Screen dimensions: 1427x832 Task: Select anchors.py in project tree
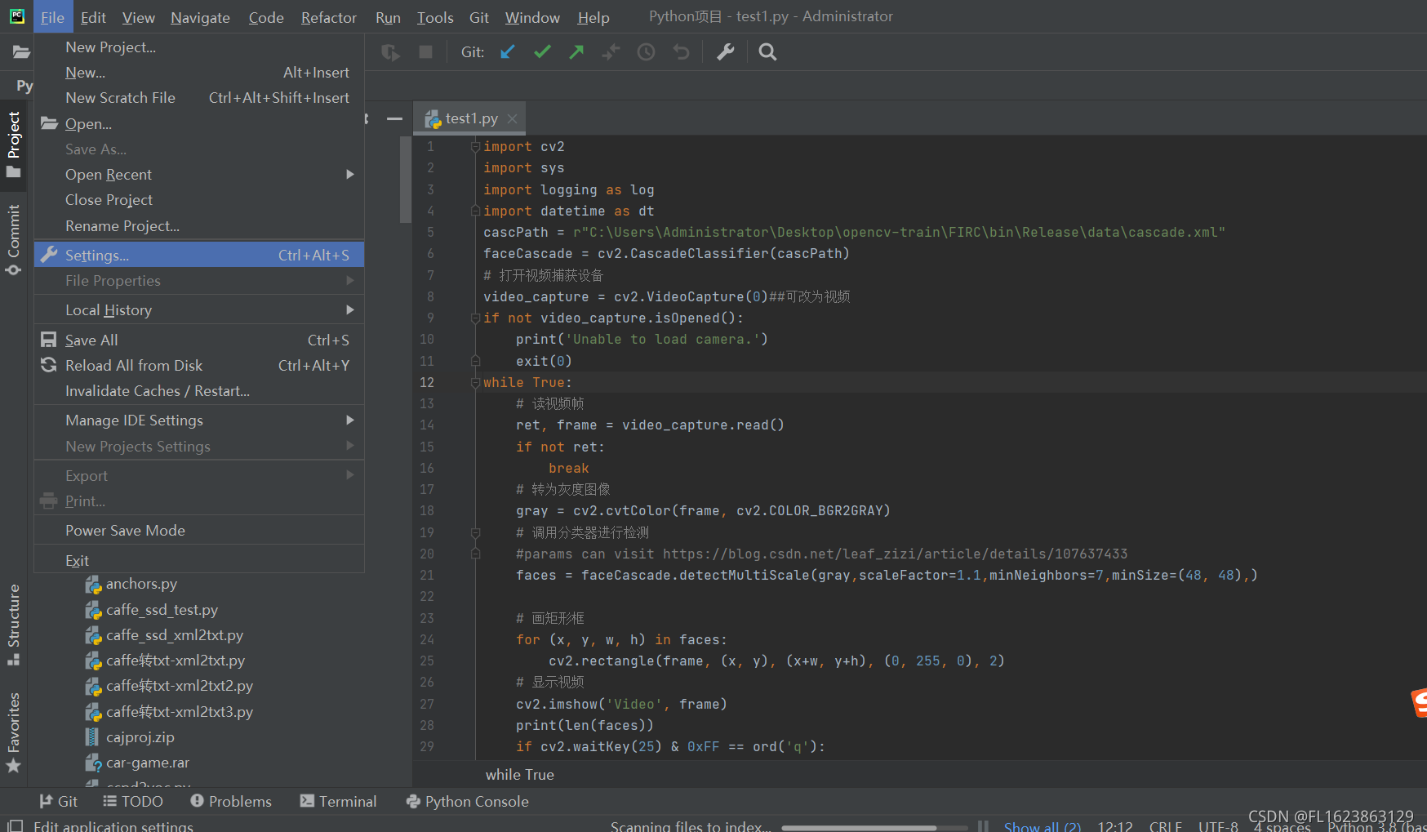pyautogui.click(x=141, y=584)
